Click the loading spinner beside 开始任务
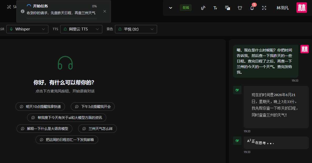The width and height of the screenshot is (312, 163). click(29, 6)
